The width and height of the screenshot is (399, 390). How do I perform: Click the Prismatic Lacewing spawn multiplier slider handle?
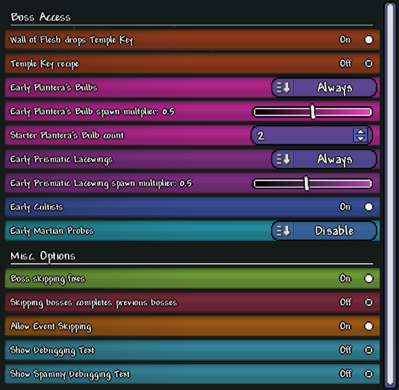(x=307, y=184)
